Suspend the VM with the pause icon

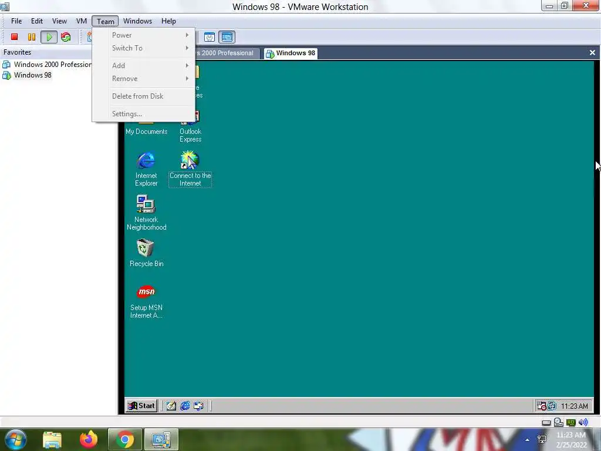click(x=32, y=37)
